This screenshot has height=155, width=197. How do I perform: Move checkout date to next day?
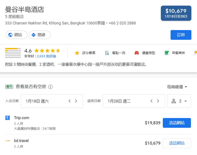158,101
